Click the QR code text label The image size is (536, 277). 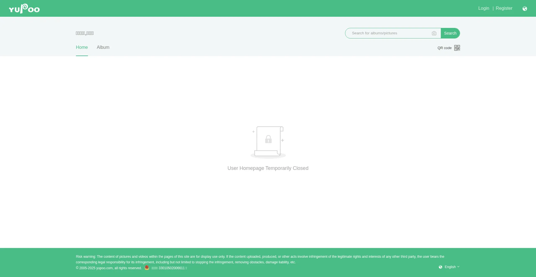pos(444,48)
